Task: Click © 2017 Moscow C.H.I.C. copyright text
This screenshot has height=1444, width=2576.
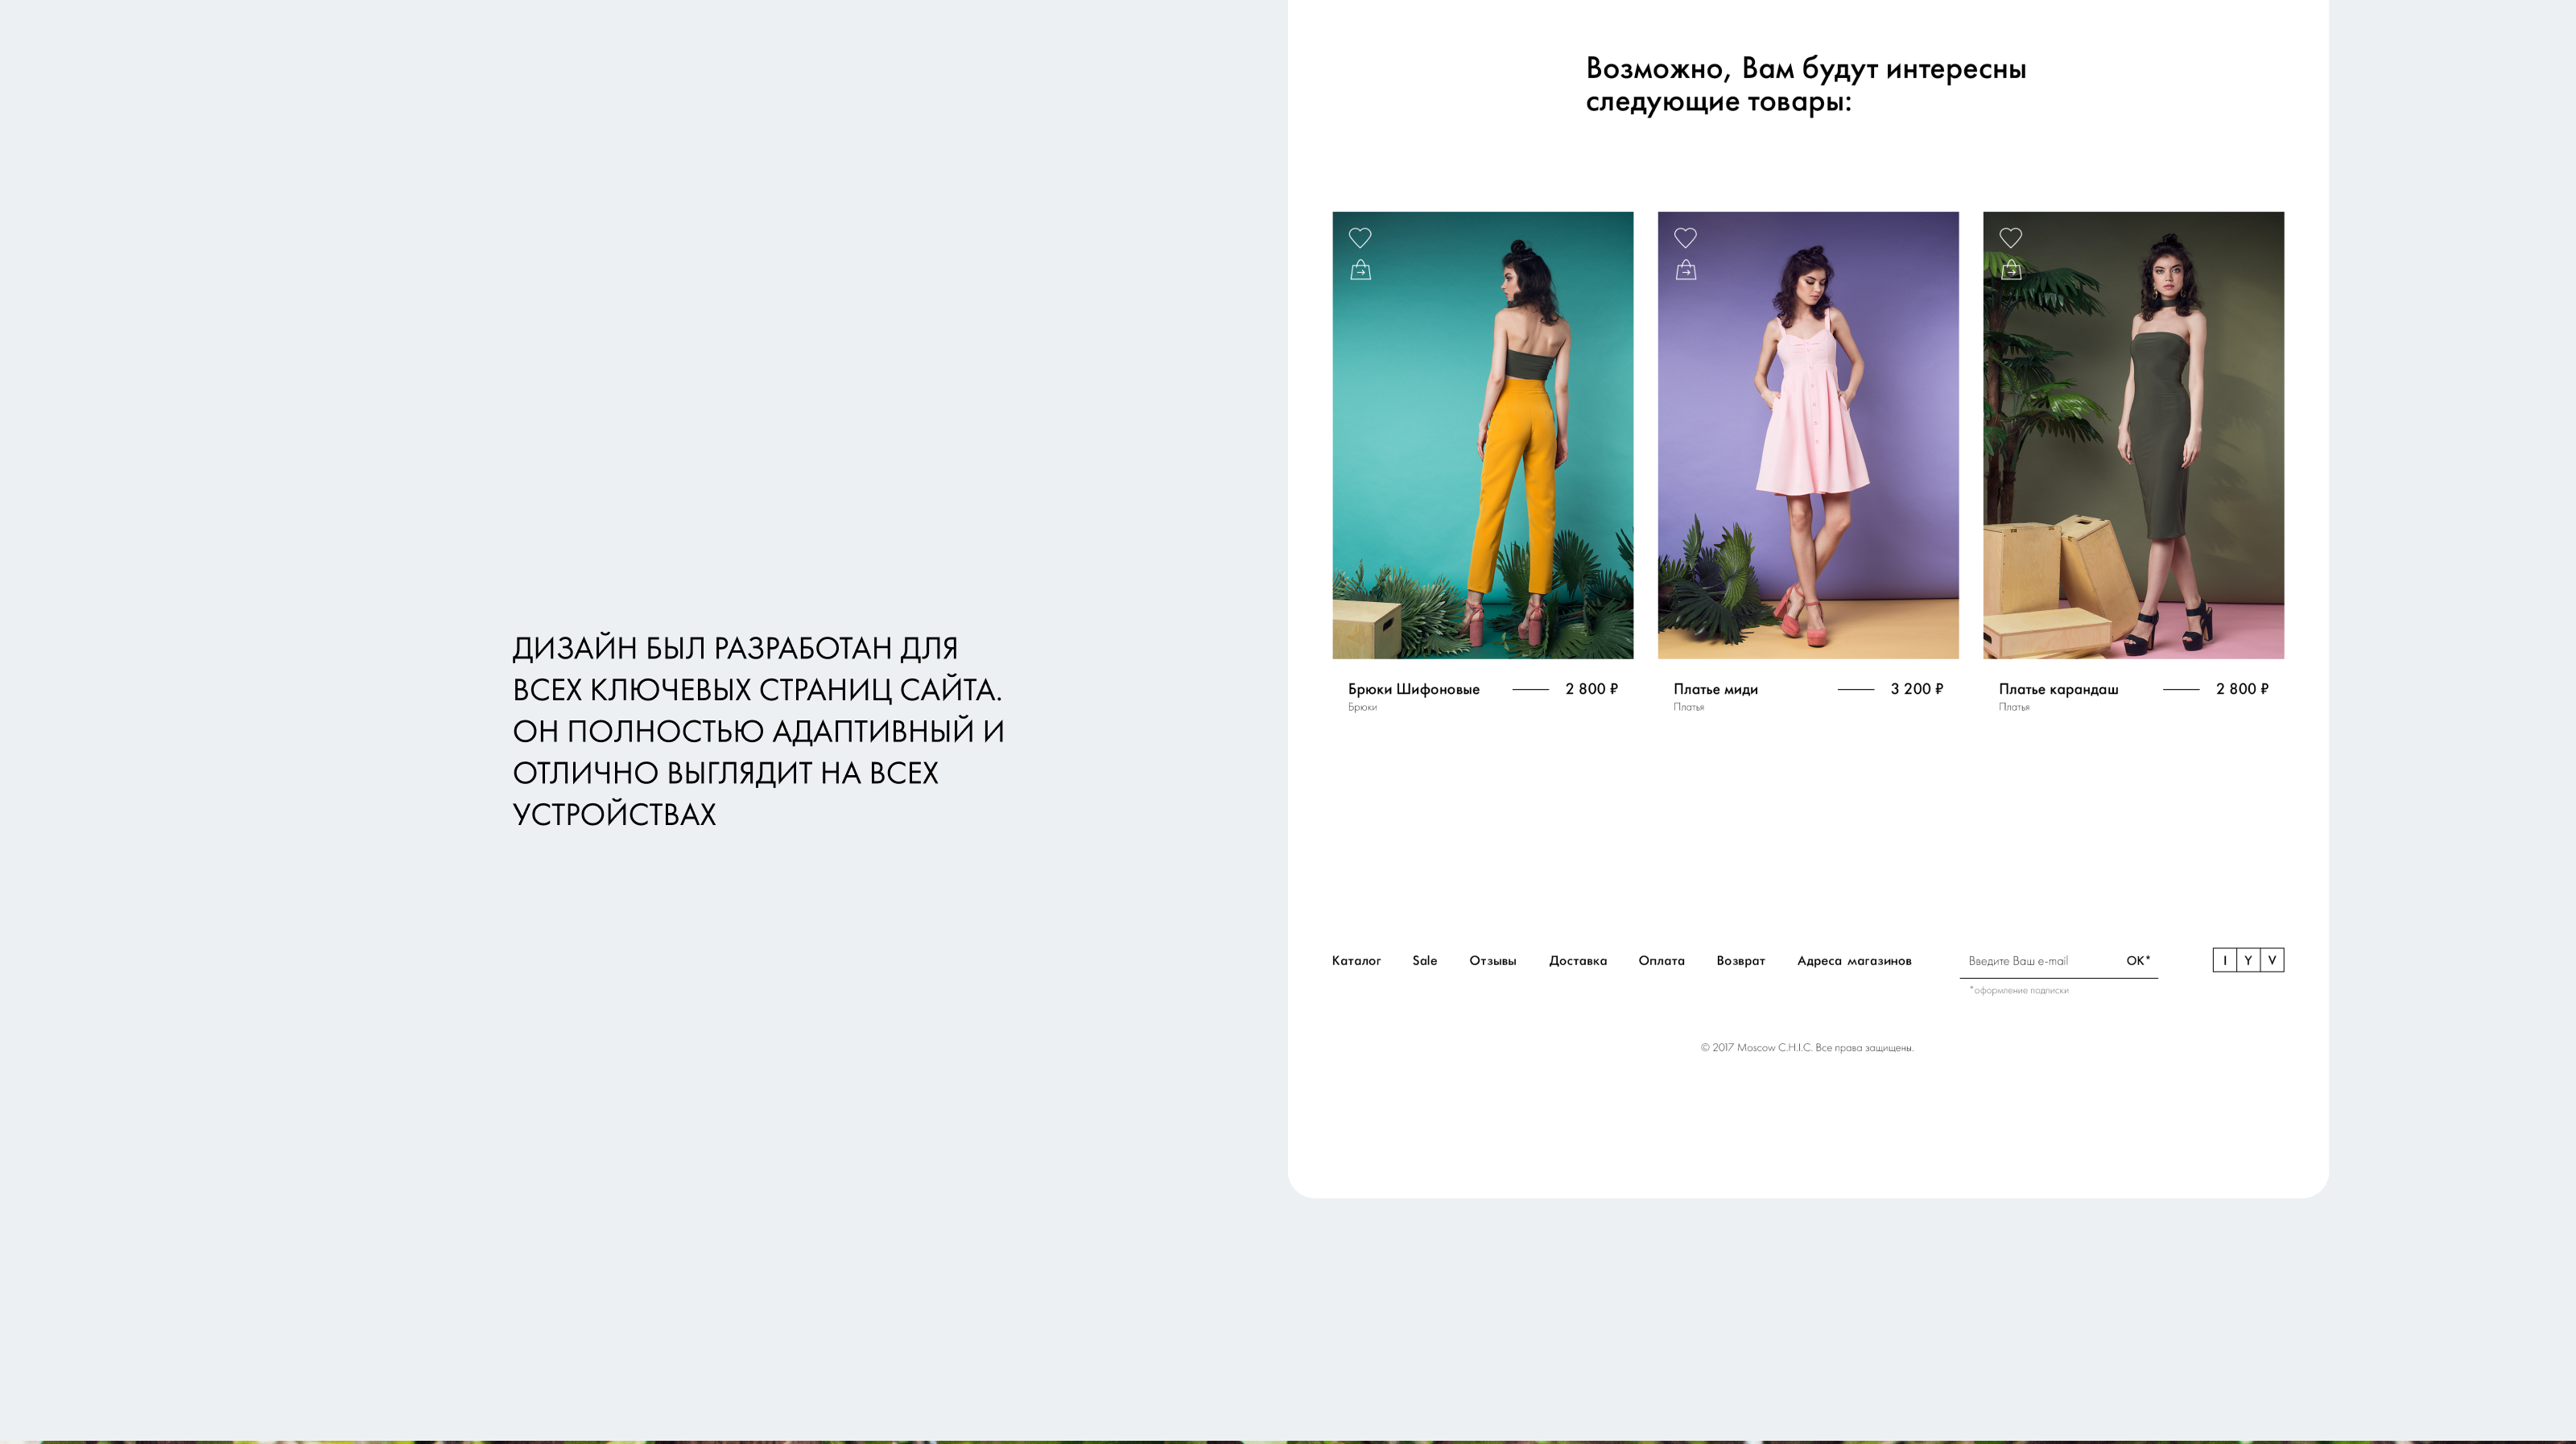Action: click(x=1807, y=1048)
